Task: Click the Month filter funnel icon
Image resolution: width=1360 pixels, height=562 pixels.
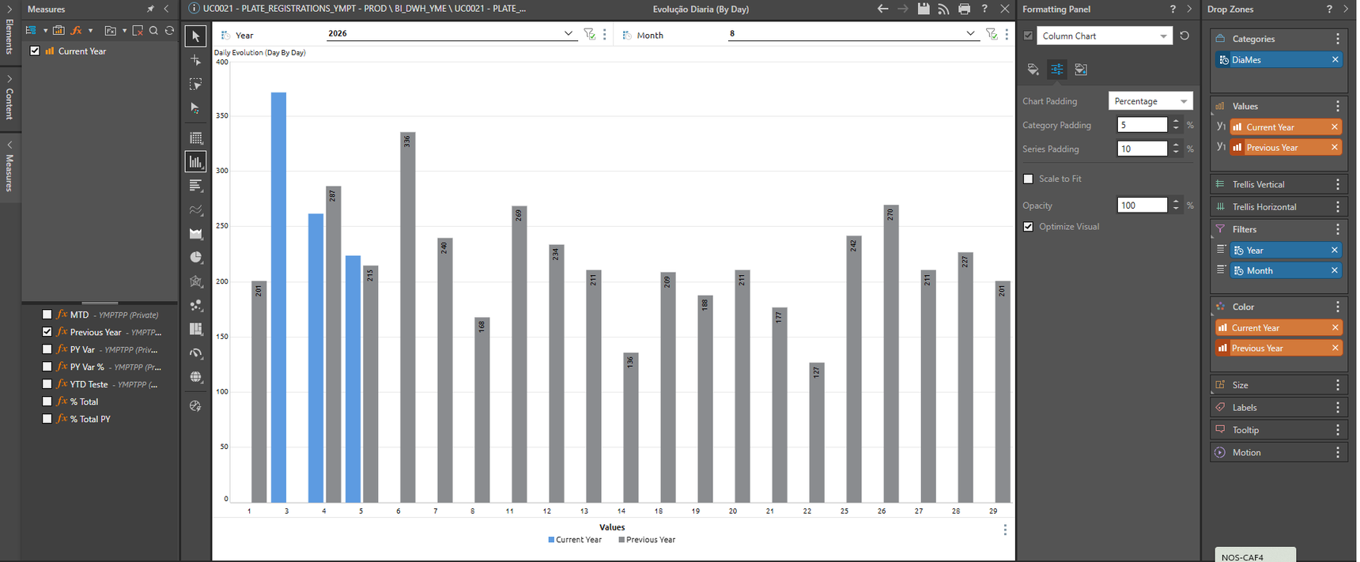Action: click(x=992, y=34)
